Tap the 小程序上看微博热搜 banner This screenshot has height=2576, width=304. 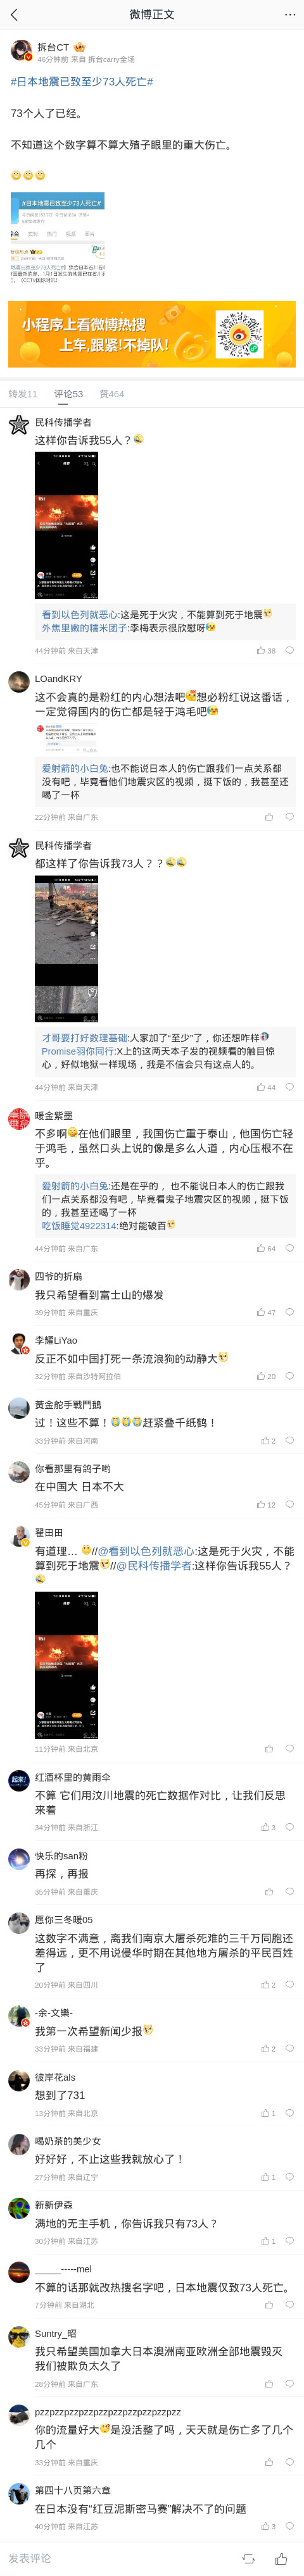click(x=152, y=335)
